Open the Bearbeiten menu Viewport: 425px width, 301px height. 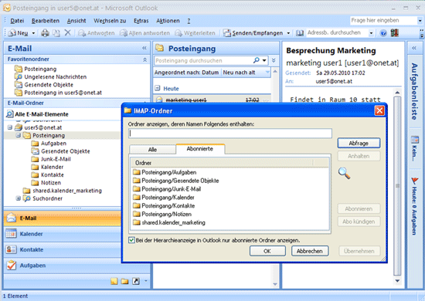click(46, 21)
